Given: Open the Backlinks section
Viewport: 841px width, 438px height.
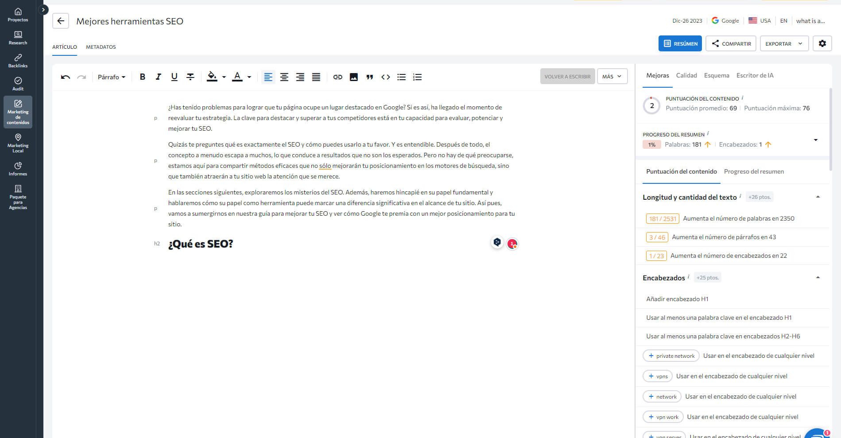Looking at the screenshot, I should tap(18, 61).
